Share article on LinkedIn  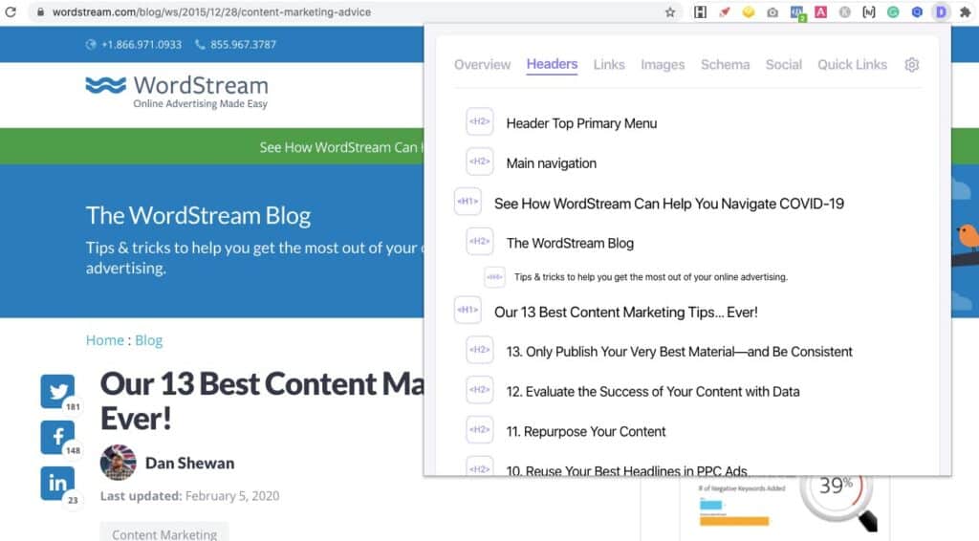57,483
